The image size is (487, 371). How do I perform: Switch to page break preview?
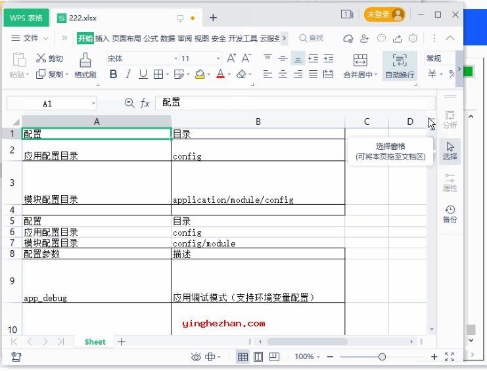[274, 357]
